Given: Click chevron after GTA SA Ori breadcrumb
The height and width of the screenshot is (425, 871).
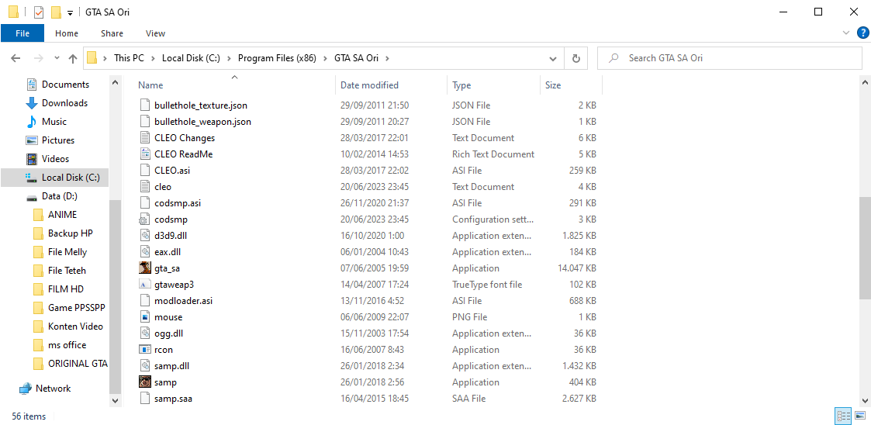Looking at the screenshot, I should pyautogui.click(x=388, y=57).
